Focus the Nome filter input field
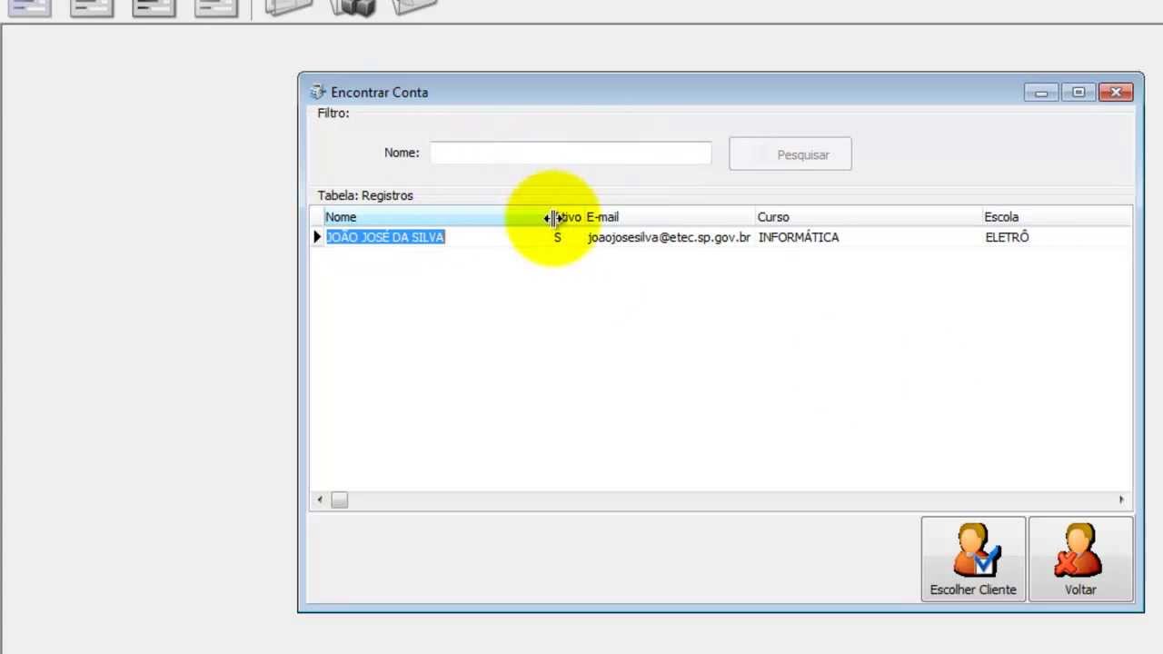This screenshot has width=1163, height=654. tap(571, 154)
